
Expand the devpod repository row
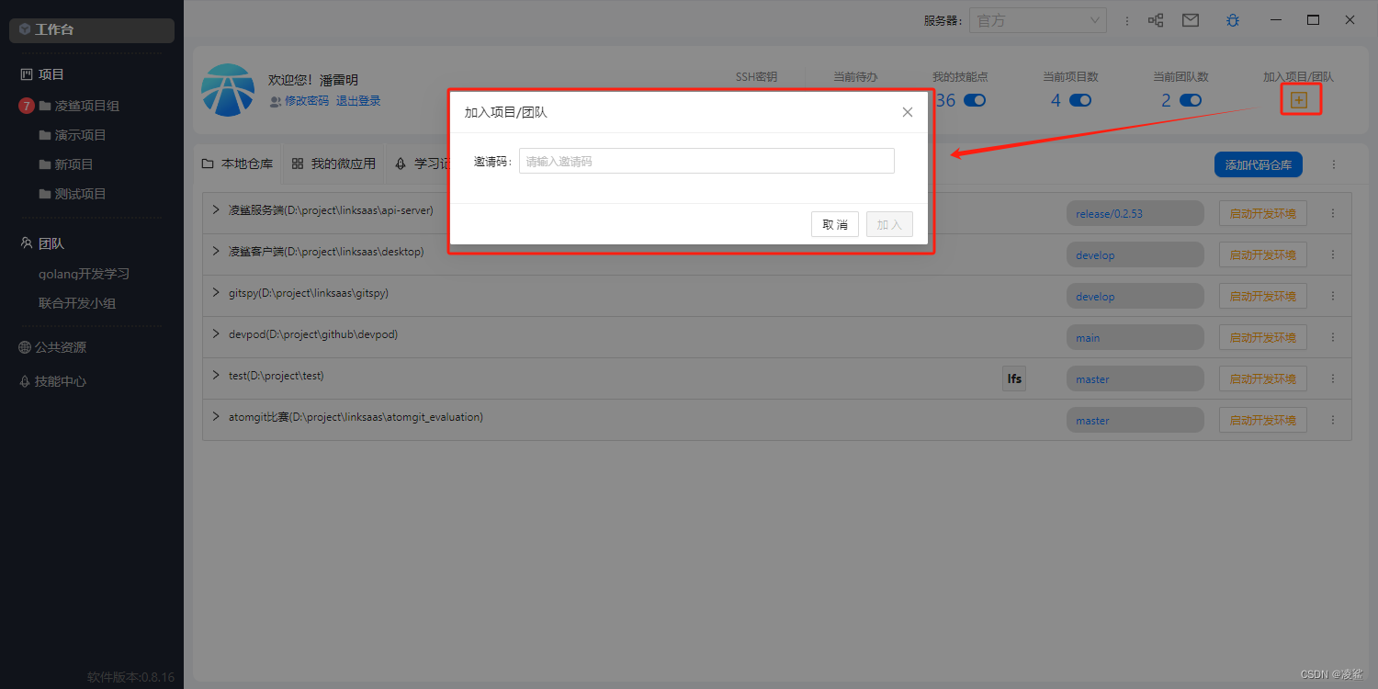[216, 334]
